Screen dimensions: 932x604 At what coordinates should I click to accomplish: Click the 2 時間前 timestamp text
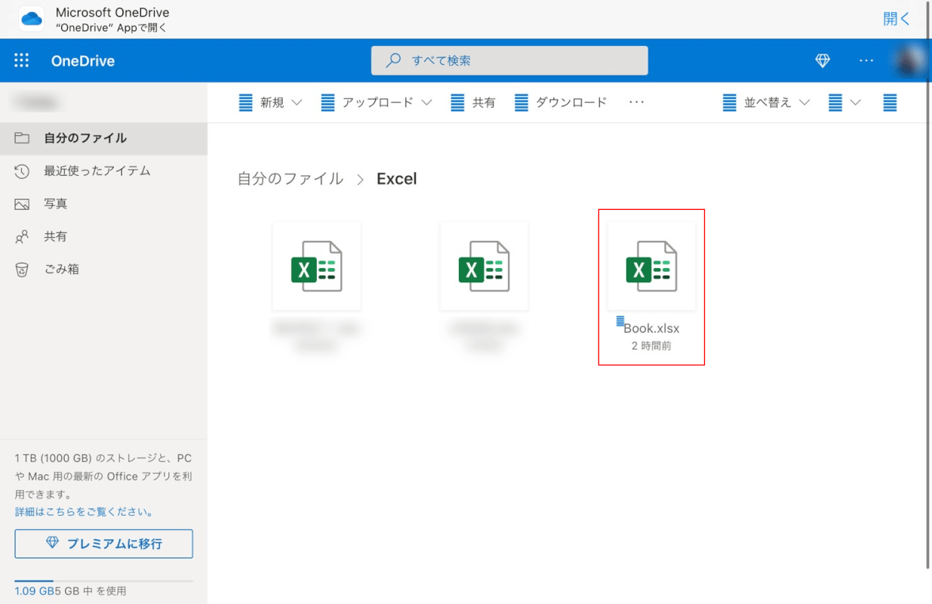coord(652,347)
